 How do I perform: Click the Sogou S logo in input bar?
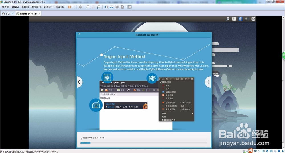pos(251,151)
